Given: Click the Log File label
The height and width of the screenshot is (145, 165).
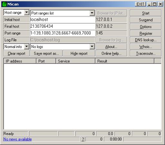Looking at the screenshot, I should (x=11, y=40).
